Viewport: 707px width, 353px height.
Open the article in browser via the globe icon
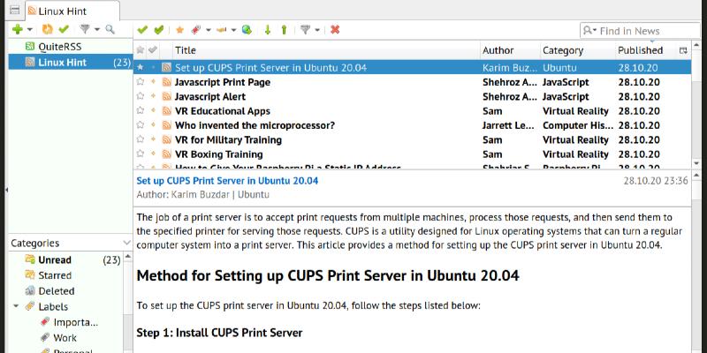(247, 30)
